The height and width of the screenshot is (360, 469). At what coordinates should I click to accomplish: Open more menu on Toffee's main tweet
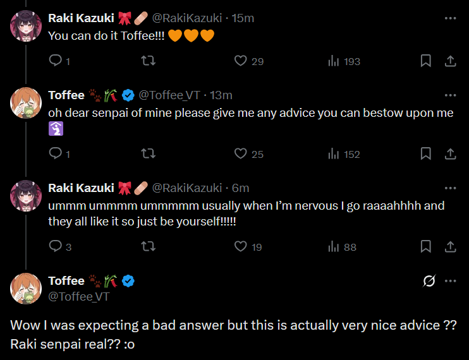pyautogui.click(x=450, y=280)
